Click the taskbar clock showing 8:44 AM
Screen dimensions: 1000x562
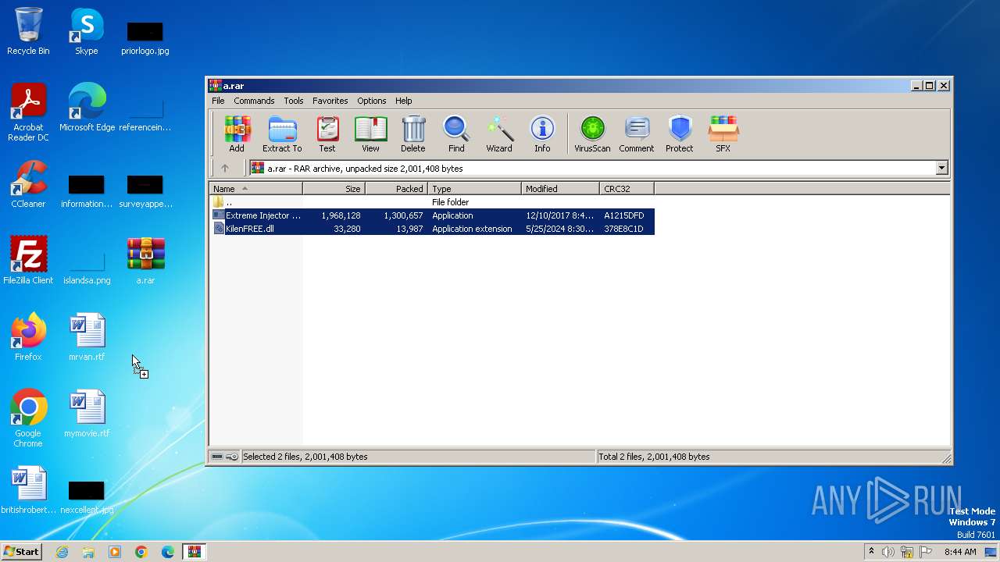click(960, 552)
